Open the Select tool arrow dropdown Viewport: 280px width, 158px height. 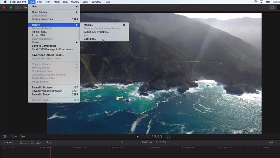tap(49, 142)
